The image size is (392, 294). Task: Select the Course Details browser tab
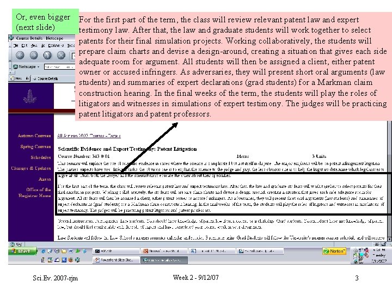46,78
